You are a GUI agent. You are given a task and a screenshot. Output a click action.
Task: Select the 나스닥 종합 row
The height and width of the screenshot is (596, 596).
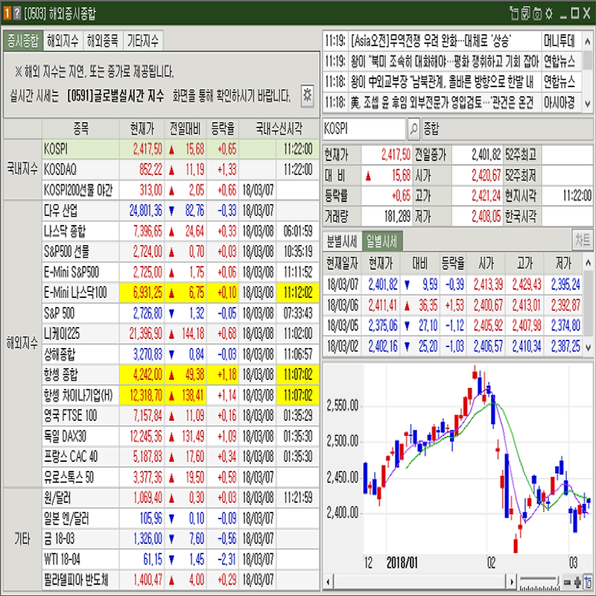point(180,231)
